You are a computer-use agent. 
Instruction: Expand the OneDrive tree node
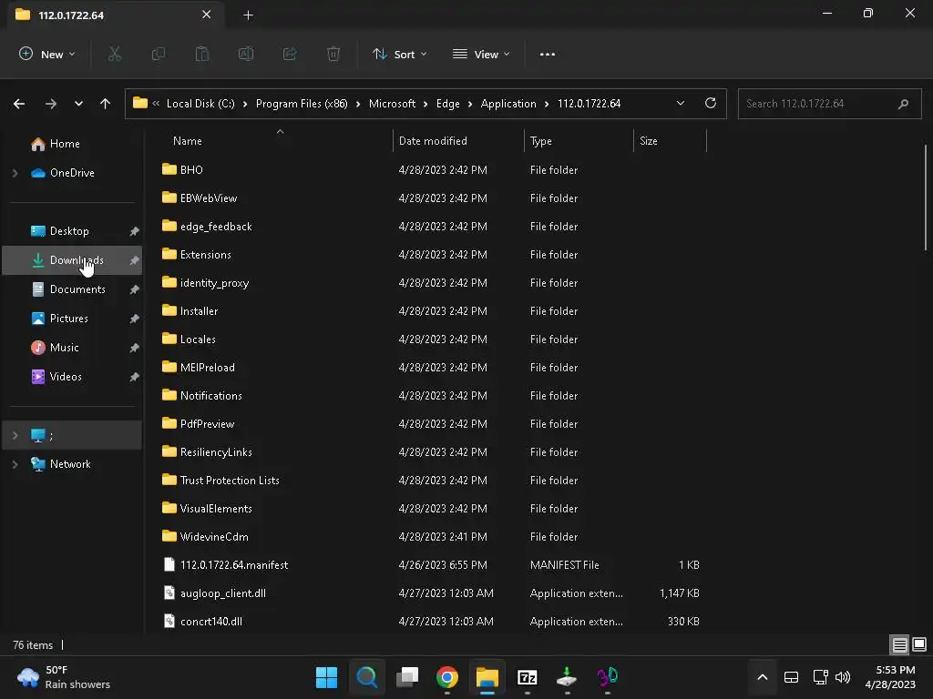(15, 173)
